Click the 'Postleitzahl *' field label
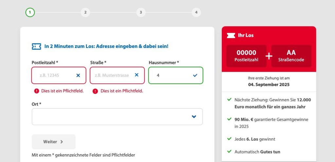 pyautogui.click(x=45, y=63)
